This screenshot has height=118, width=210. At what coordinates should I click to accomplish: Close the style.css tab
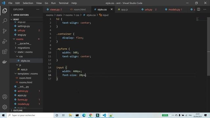(112, 10)
